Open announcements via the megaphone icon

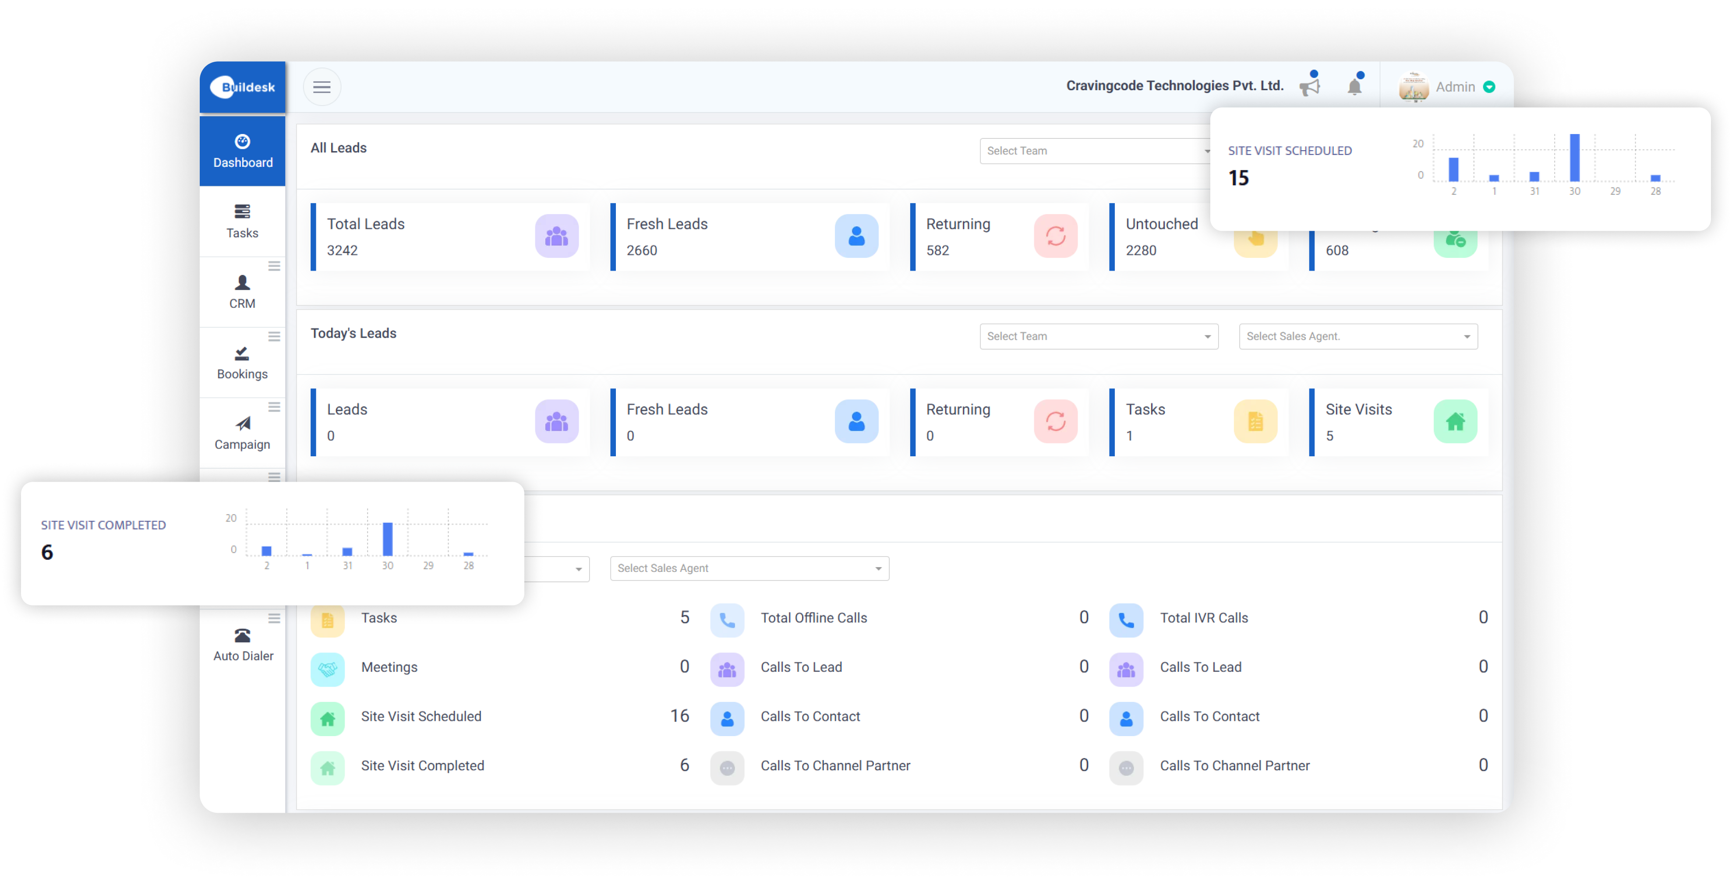[1310, 86]
